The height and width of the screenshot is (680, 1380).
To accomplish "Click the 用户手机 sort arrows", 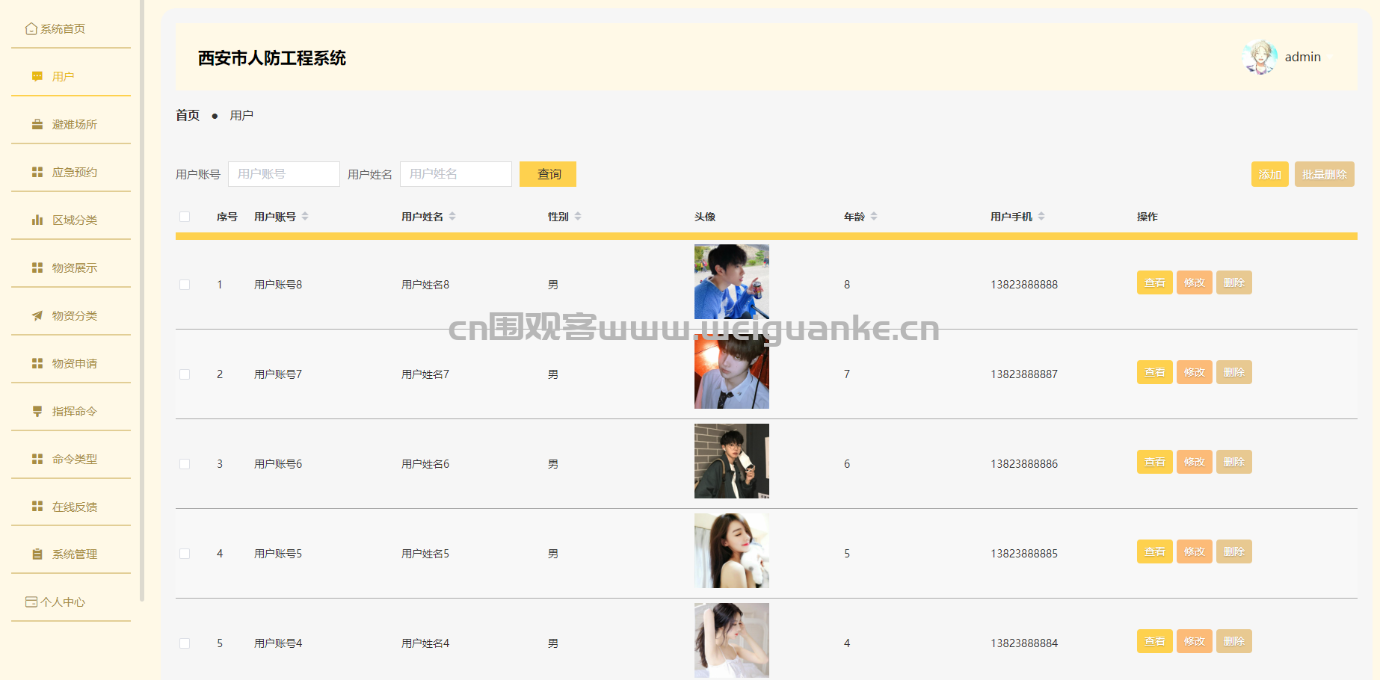I will pyautogui.click(x=1041, y=217).
